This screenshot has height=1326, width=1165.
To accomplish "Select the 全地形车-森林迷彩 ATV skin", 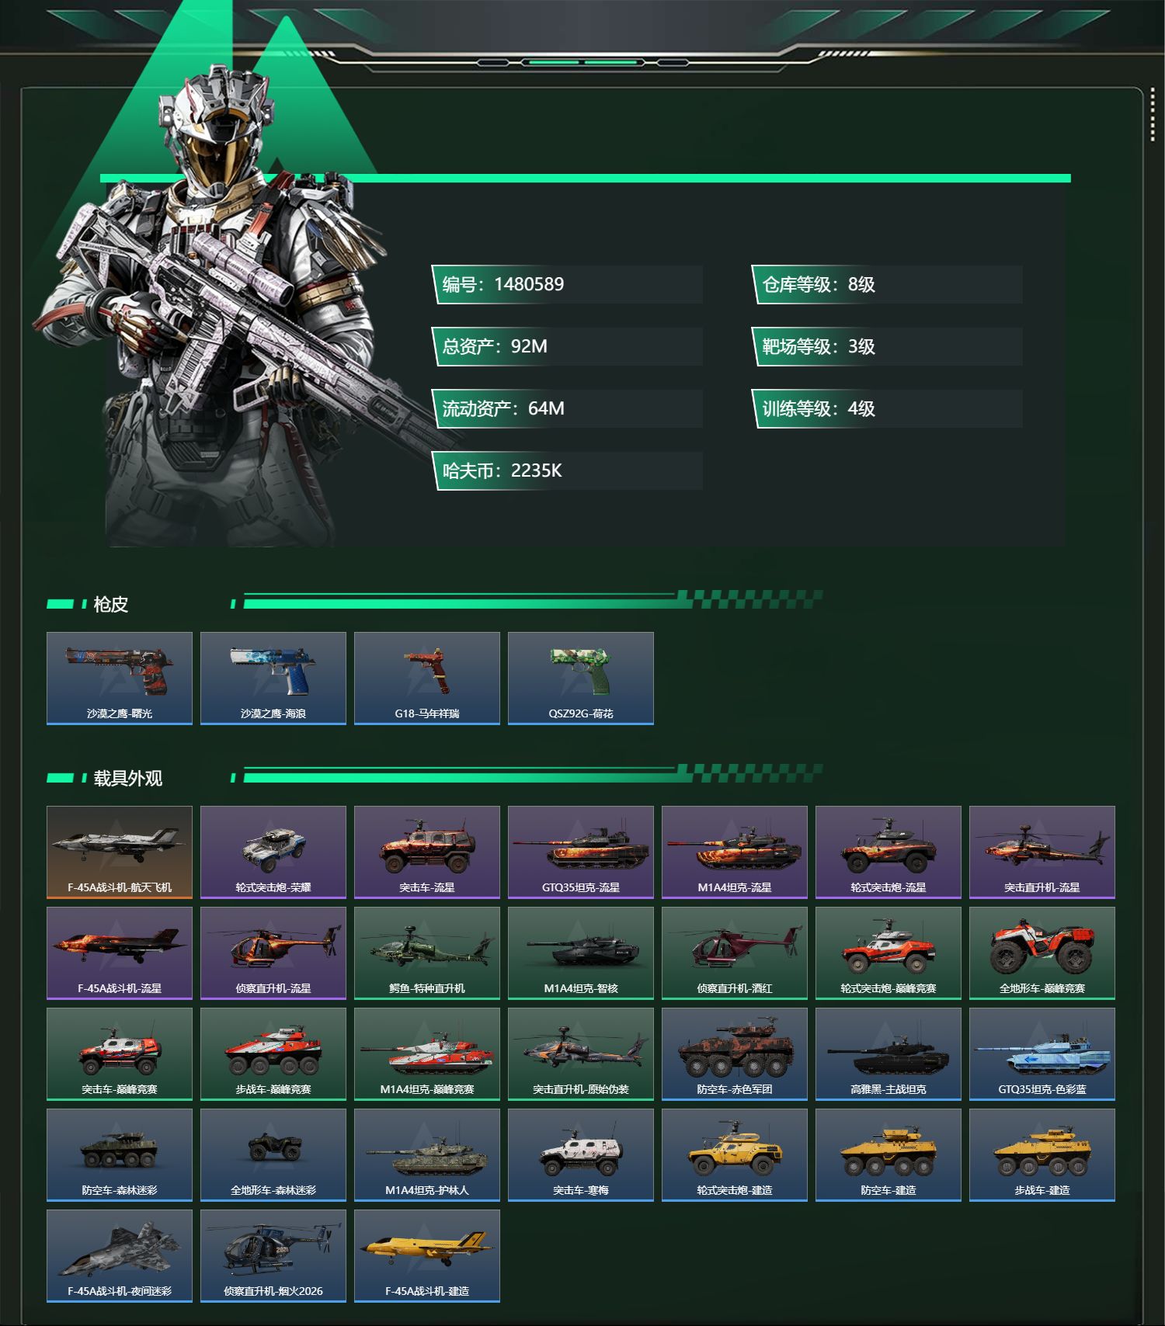I will point(273,1155).
